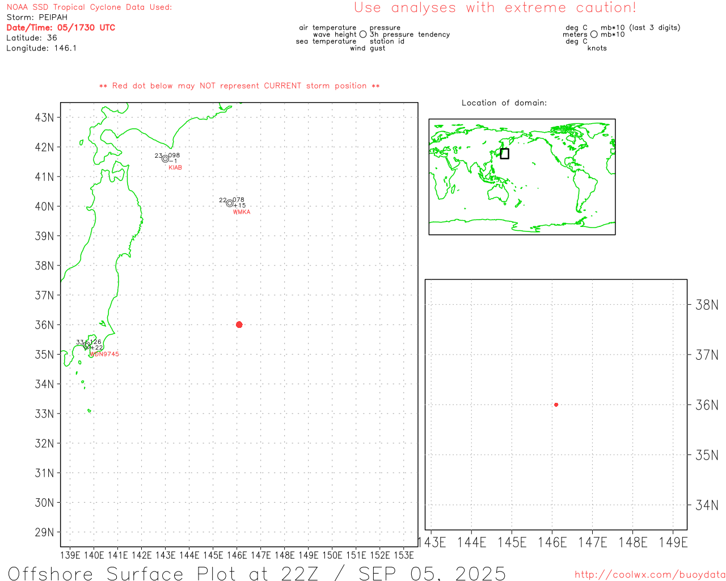Click the 'mb*10 (last 3 digits)' units label

[640, 27]
